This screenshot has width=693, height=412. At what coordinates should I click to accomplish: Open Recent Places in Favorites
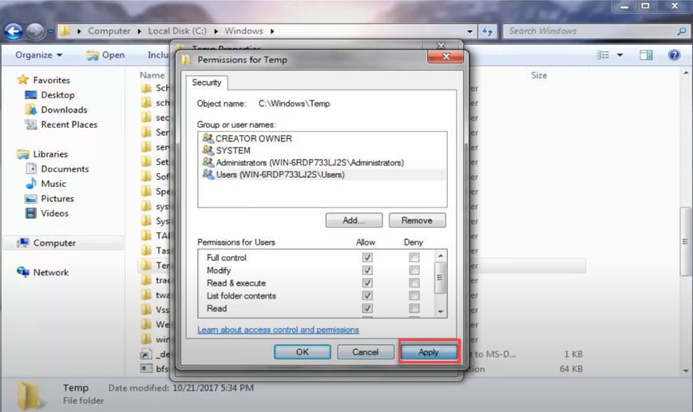[61, 125]
